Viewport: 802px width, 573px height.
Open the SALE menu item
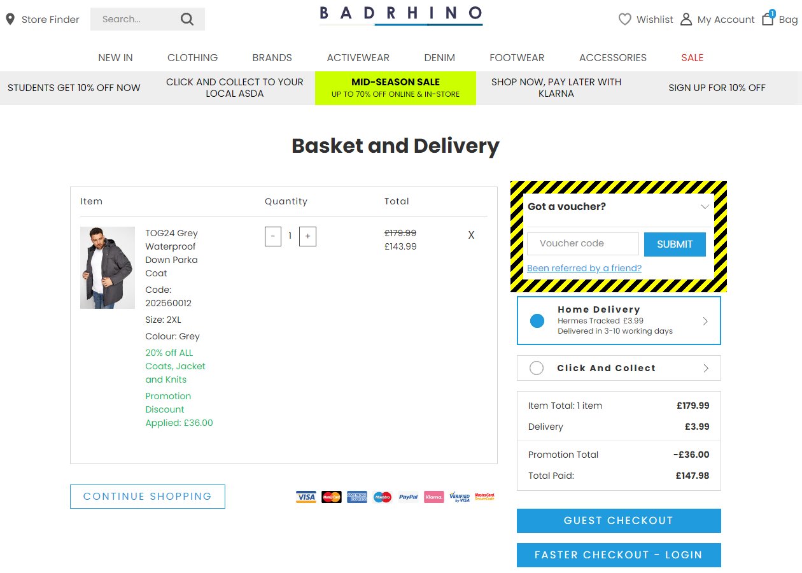click(x=692, y=57)
